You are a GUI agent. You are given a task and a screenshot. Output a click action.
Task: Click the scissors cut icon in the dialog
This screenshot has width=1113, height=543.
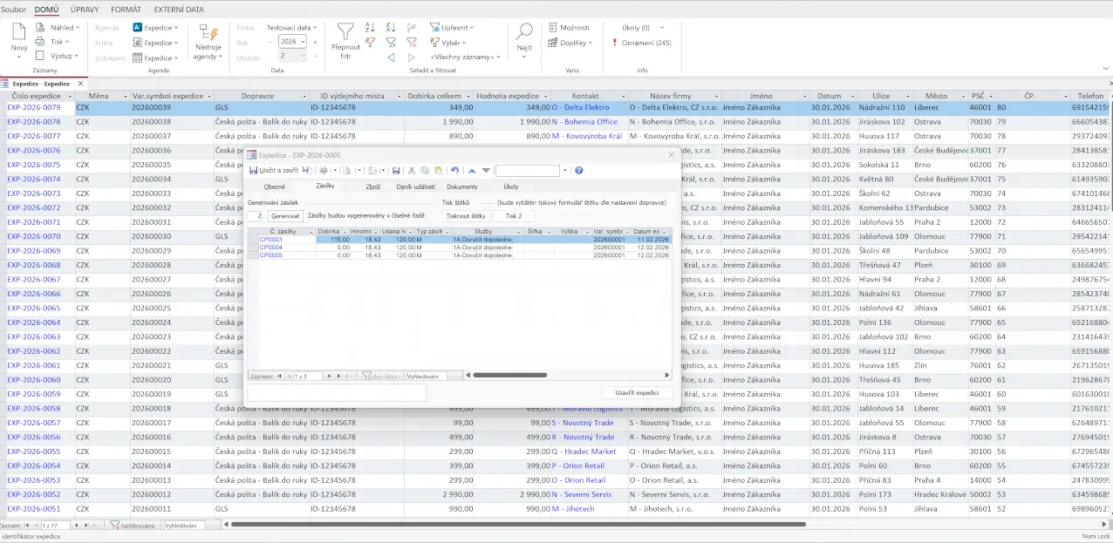(x=413, y=171)
